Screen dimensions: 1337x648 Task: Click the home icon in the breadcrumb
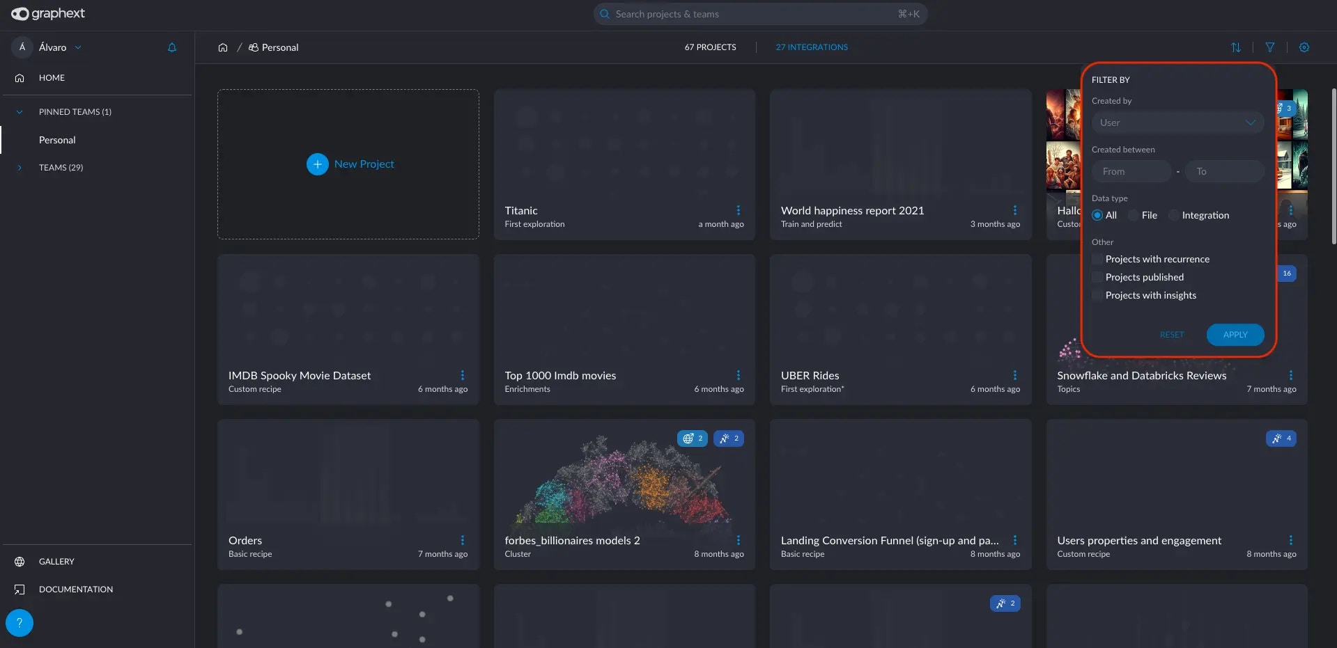[x=223, y=47]
